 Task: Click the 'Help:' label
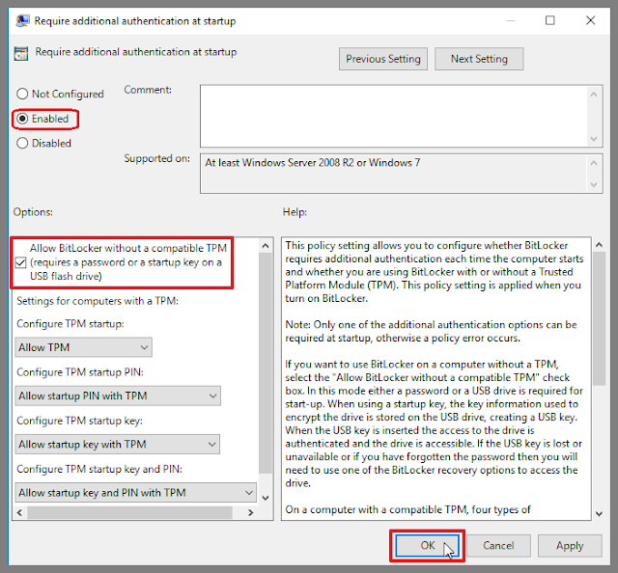(295, 212)
